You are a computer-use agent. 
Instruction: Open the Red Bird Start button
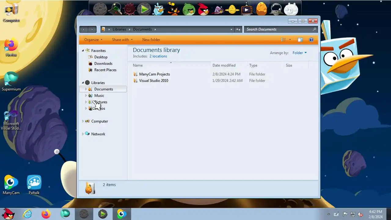[8, 214]
